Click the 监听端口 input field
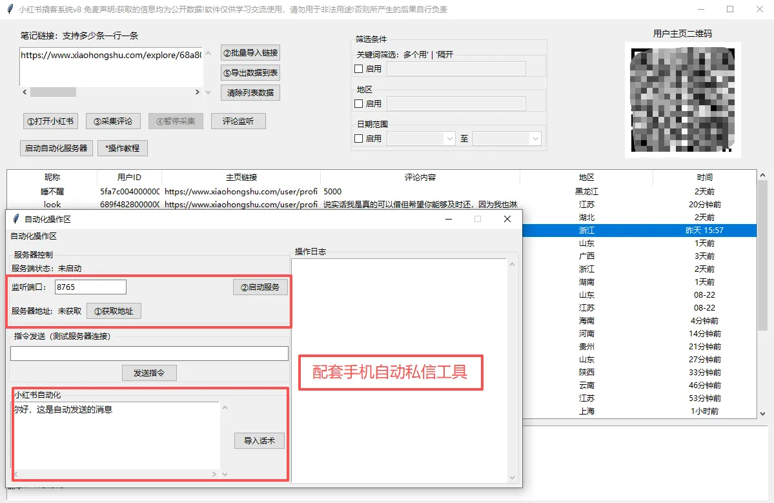Viewport: 774px width, 503px height. pyautogui.click(x=90, y=287)
